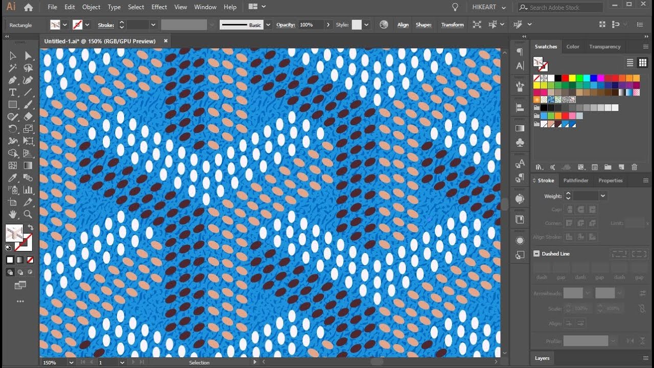Create a new color group folder

pyautogui.click(x=608, y=167)
